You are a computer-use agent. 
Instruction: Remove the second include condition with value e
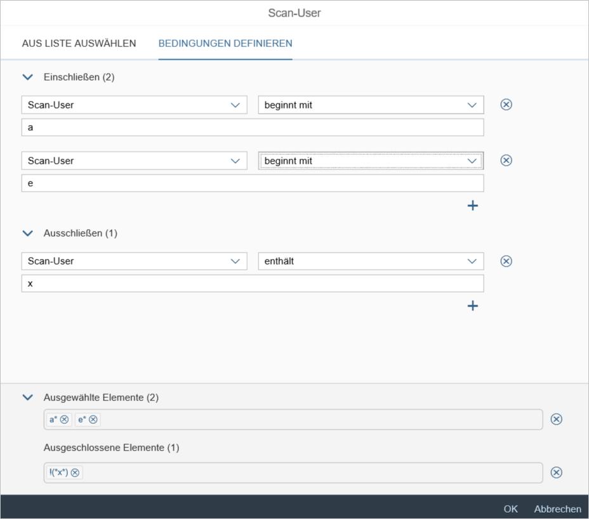click(x=506, y=161)
